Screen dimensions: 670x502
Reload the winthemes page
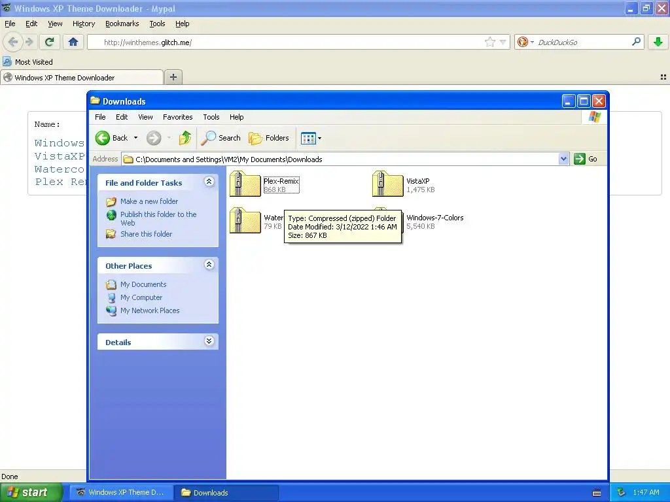click(49, 42)
